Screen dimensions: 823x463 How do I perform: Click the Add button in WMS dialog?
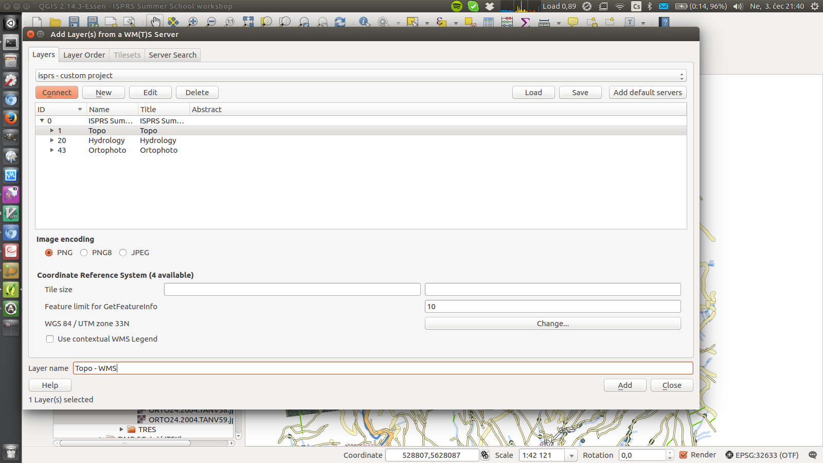(625, 385)
